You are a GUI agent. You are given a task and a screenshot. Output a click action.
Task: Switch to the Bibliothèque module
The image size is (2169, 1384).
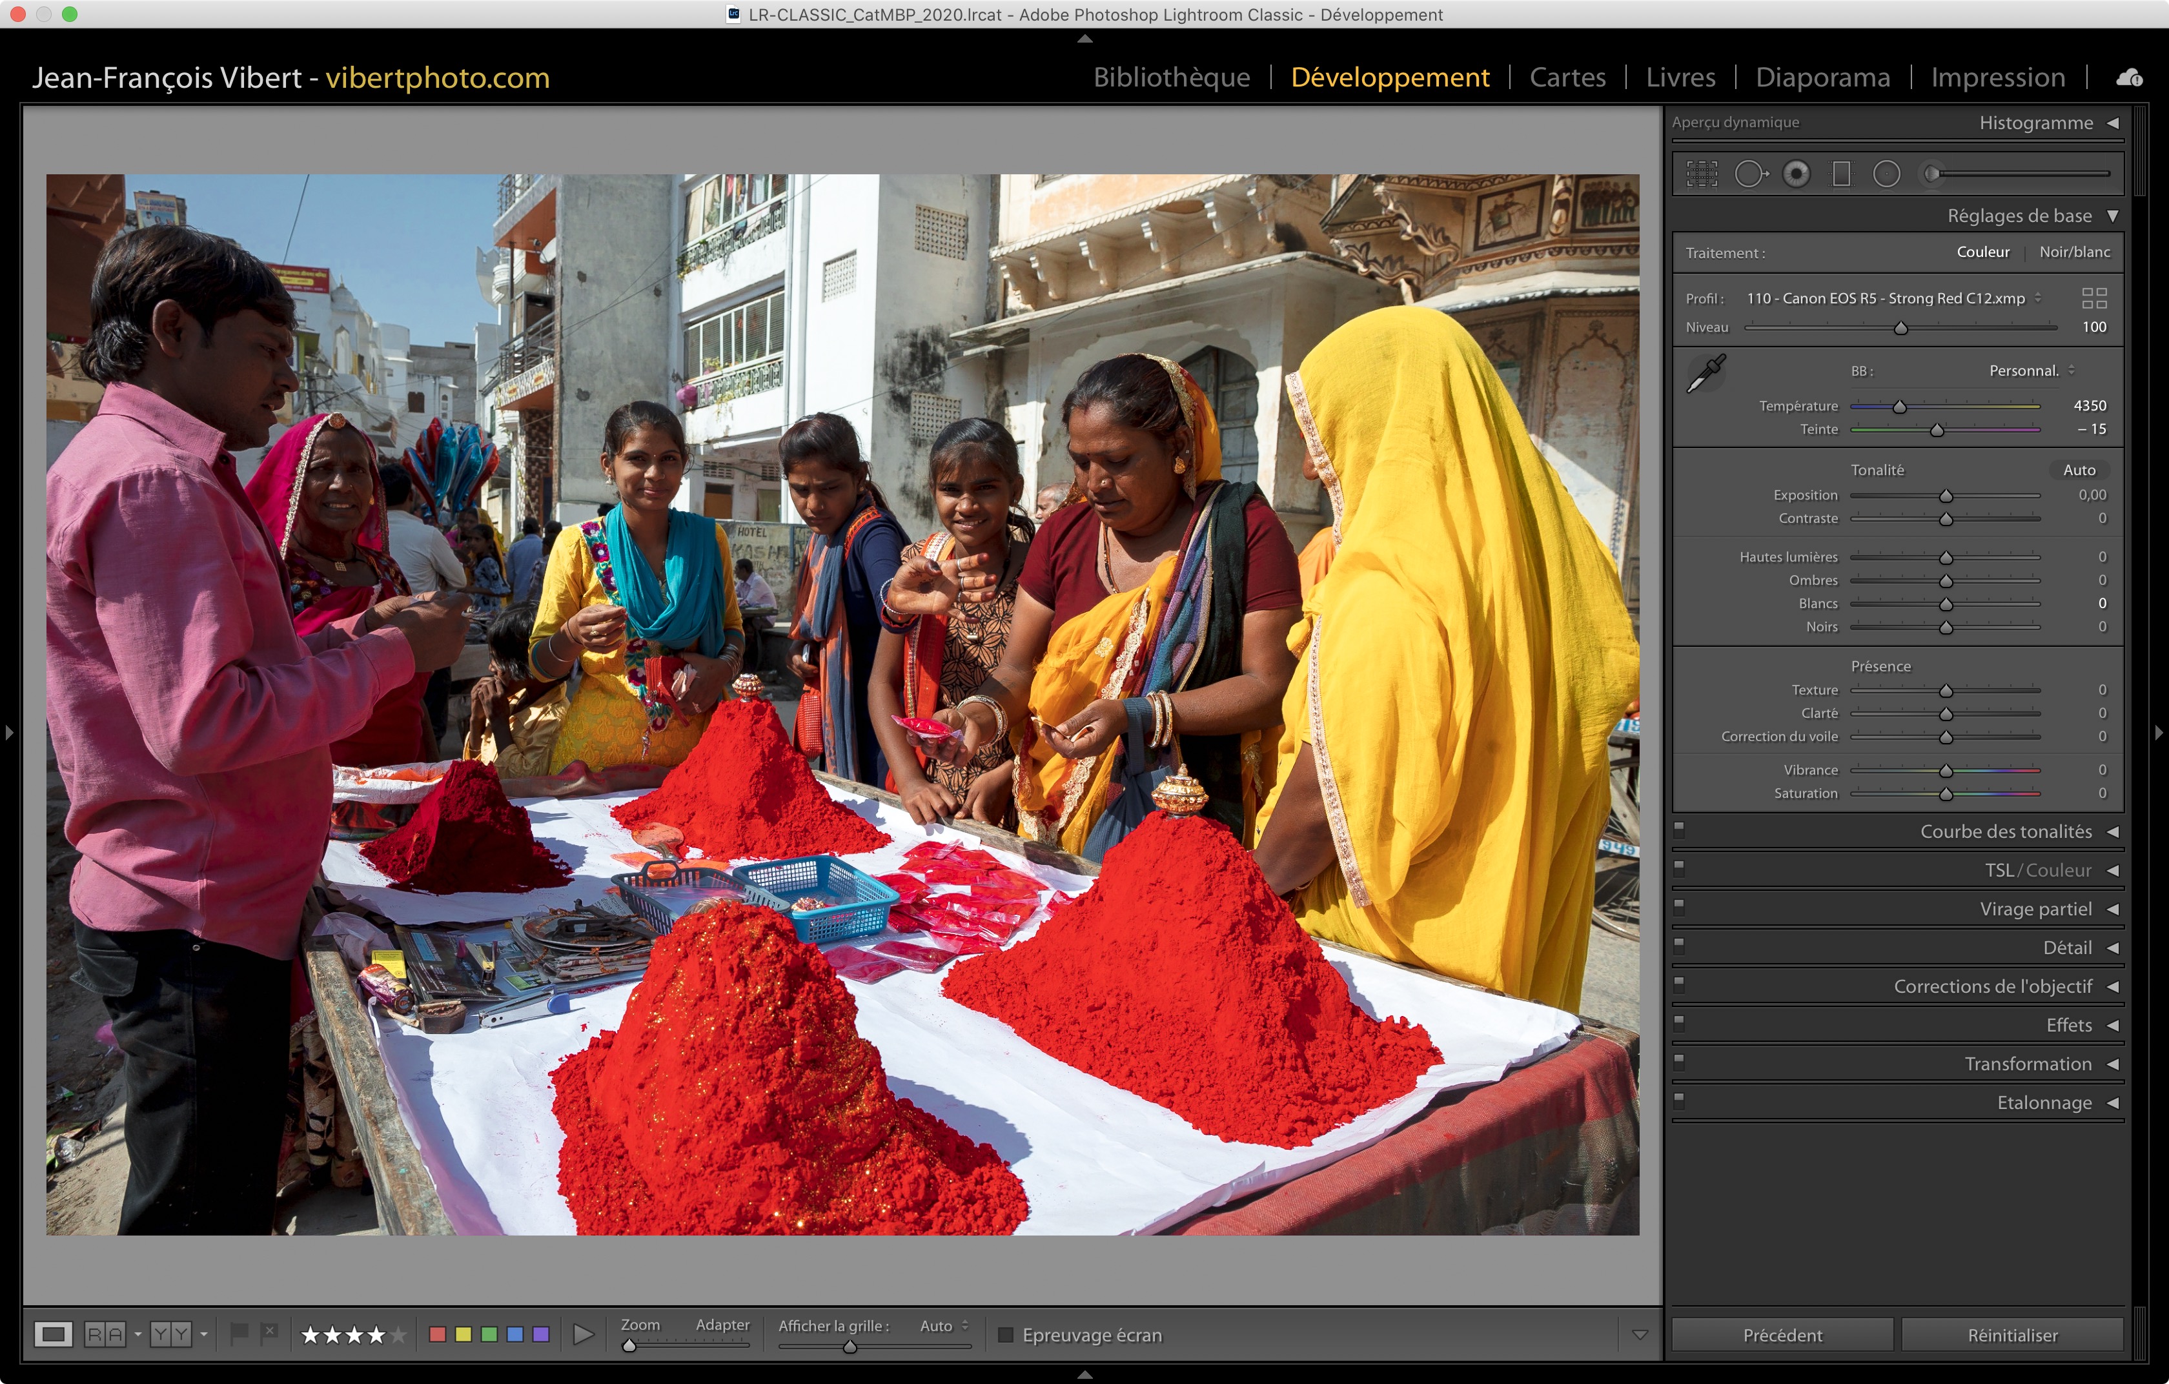(1171, 77)
